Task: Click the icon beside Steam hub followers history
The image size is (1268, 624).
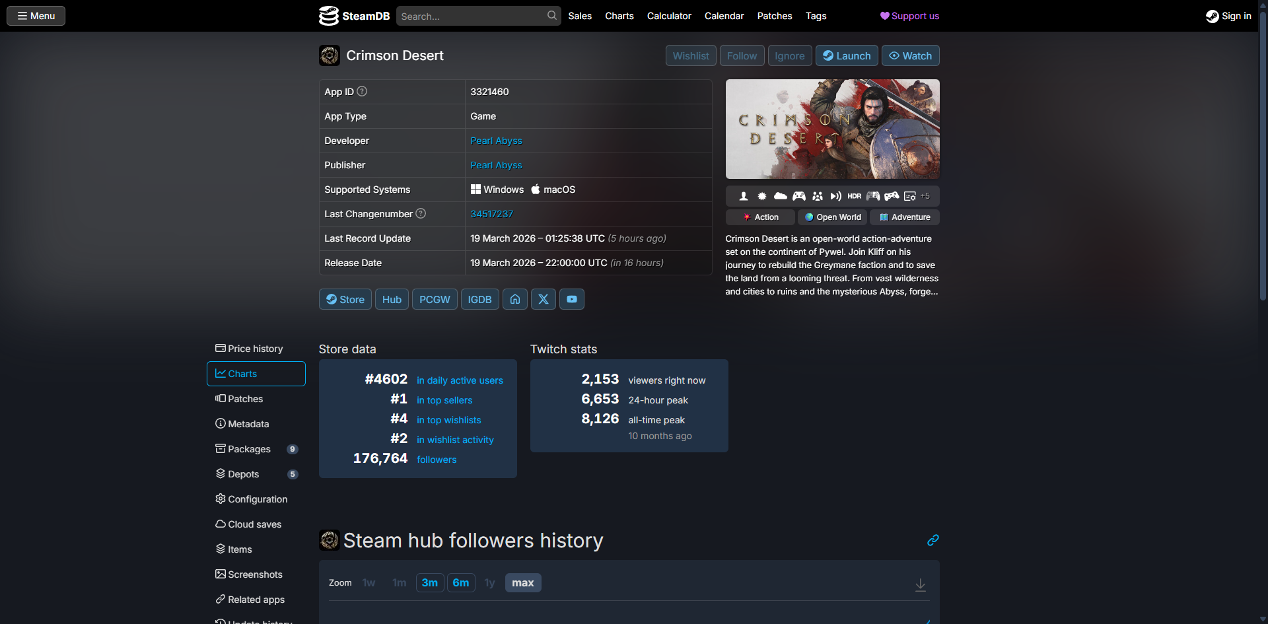Action: (330, 540)
